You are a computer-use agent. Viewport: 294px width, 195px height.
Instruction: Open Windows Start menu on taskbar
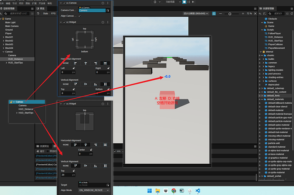pos(150,191)
